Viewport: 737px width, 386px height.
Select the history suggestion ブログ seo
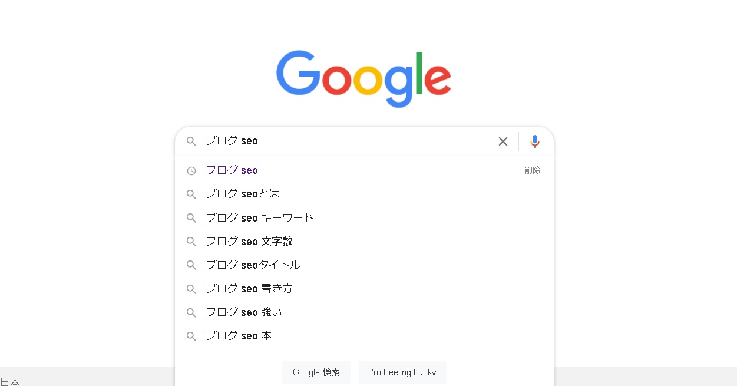pyautogui.click(x=232, y=170)
